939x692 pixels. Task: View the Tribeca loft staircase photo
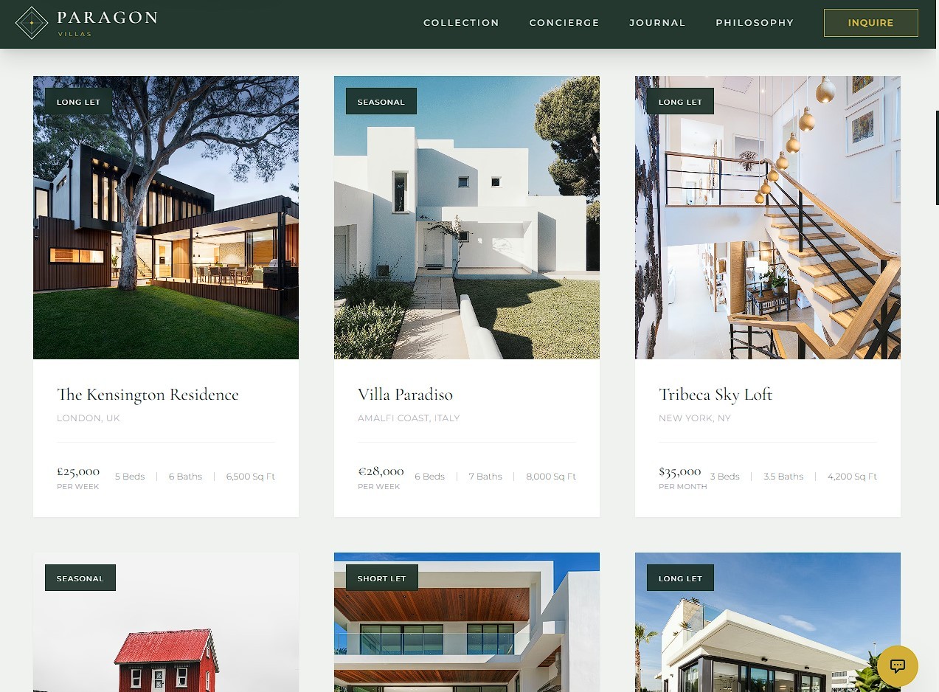[x=768, y=218]
